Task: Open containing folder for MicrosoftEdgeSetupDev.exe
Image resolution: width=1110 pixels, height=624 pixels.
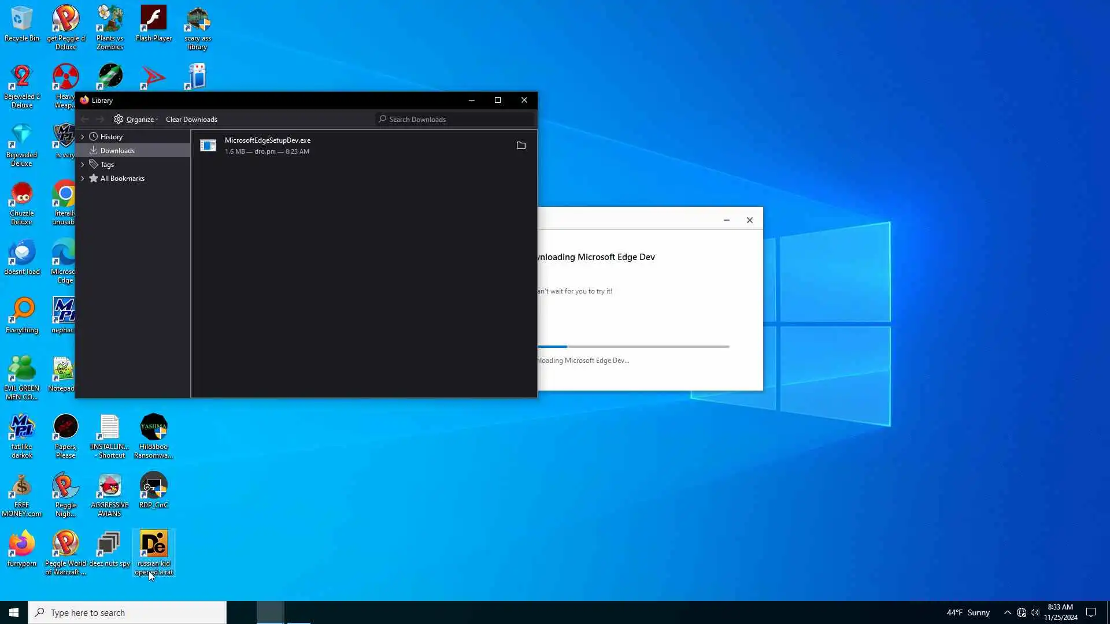Action: [521, 146]
